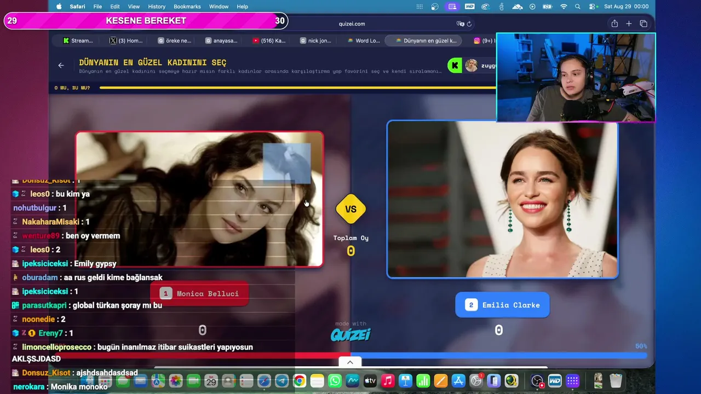
Task: Switch to the 'nick jon...' tab
Action: [316, 40]
